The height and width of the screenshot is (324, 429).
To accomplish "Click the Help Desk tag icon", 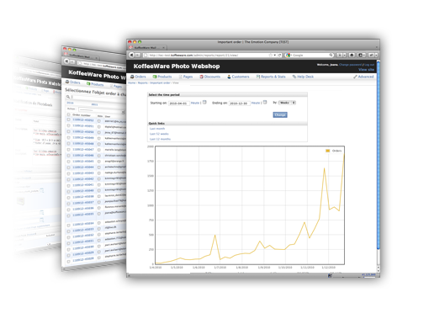I will coord(294,77).
